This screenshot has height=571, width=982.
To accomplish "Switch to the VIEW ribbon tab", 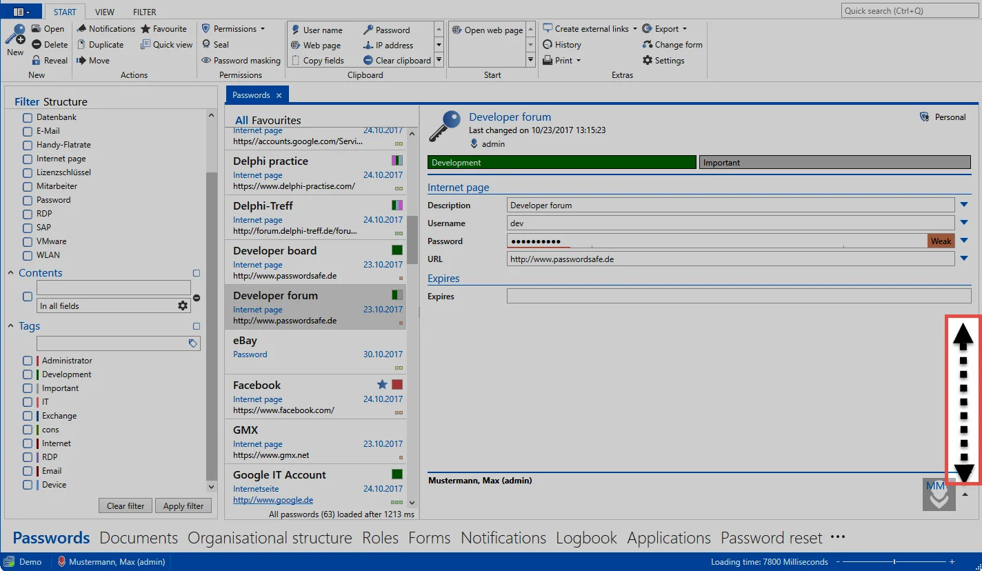I will (105, 12).
